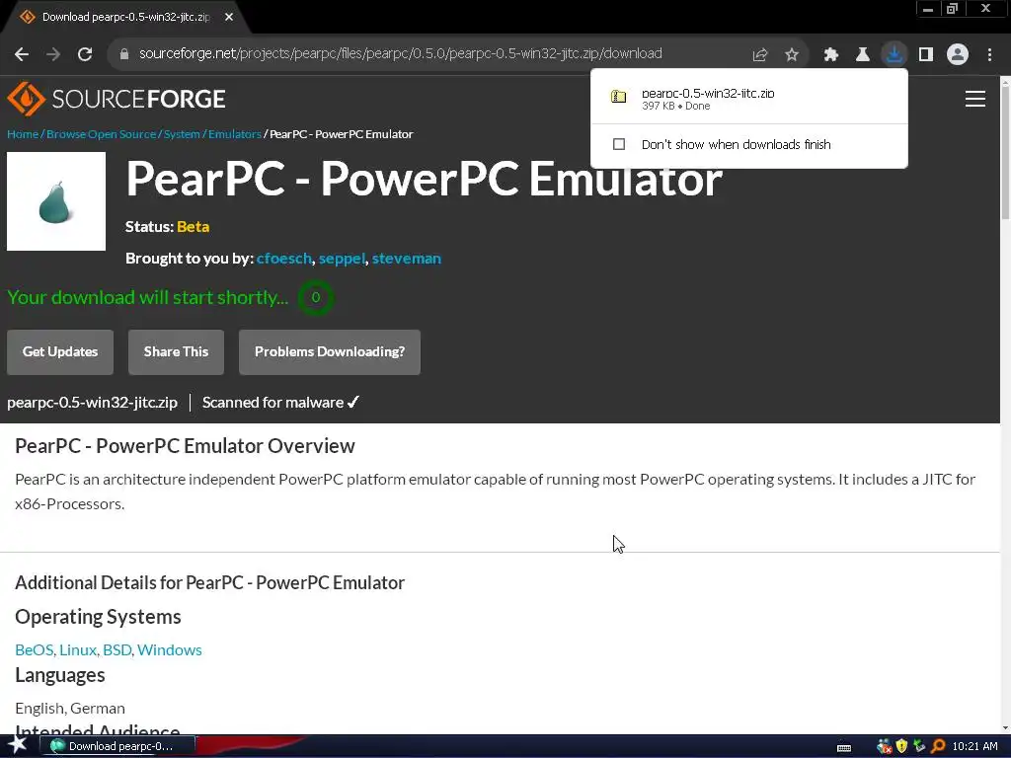Open the System breadcrumb link

click(x=182, y=134)
